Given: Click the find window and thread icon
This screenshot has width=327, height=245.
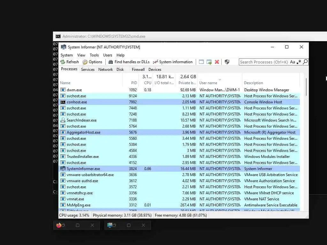Looking at the screenshot, I should [x=209, y=62].
